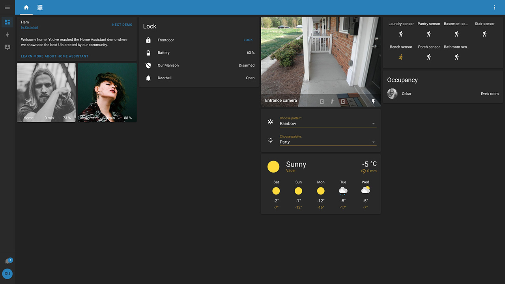Click Oskar's avatar in the Occupancy card
This screenshot has height=284, width=505.
point(392,93)
